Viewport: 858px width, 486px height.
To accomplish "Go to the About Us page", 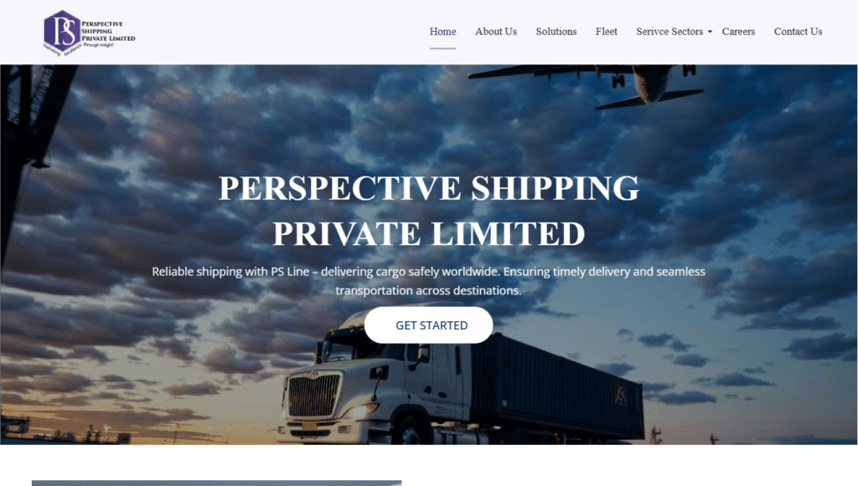I will (x=496, y=32).
